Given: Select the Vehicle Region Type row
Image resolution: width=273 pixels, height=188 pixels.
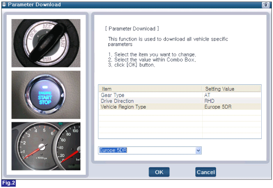Looking at the screenshot, I should tap(180, 107).
